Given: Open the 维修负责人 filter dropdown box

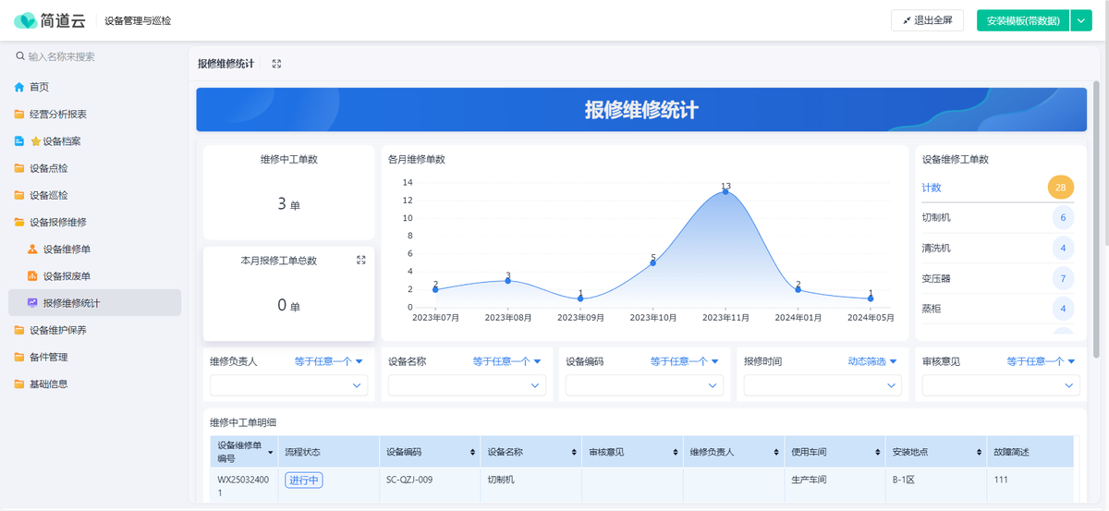Looking at the screenshot, I should [x=288, y=385].
